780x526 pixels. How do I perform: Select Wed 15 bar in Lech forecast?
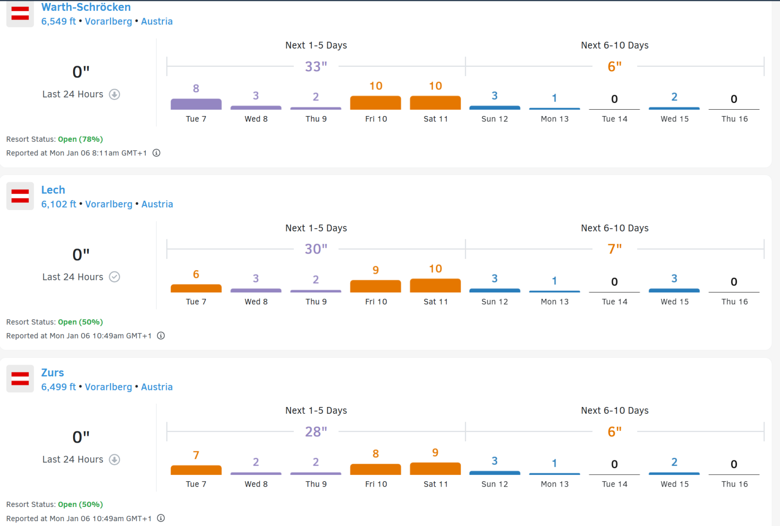674,291
